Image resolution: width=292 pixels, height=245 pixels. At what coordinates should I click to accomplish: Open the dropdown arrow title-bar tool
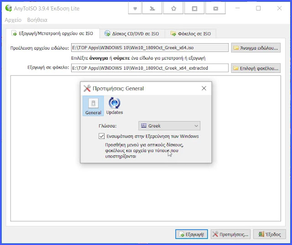(x=135, y=9)
